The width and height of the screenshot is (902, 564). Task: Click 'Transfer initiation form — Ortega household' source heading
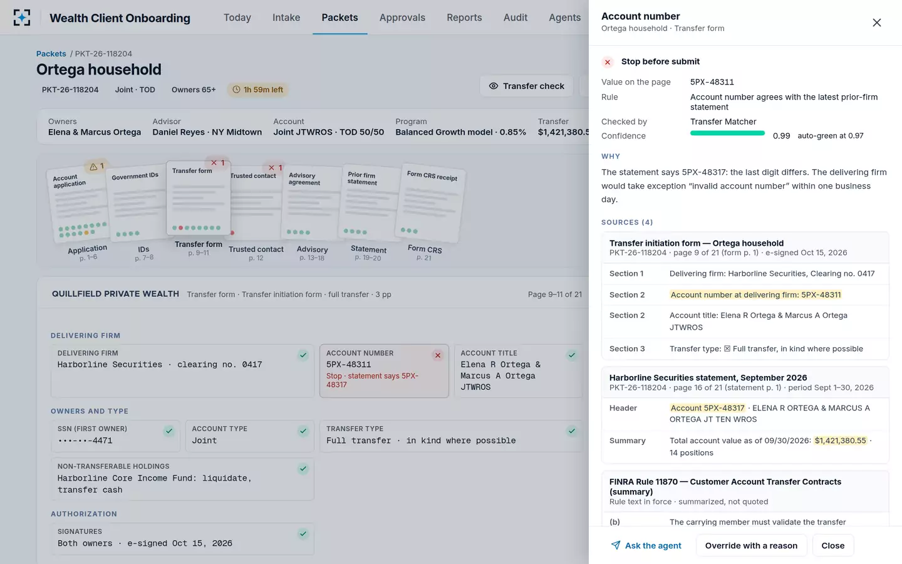[697, 243]
